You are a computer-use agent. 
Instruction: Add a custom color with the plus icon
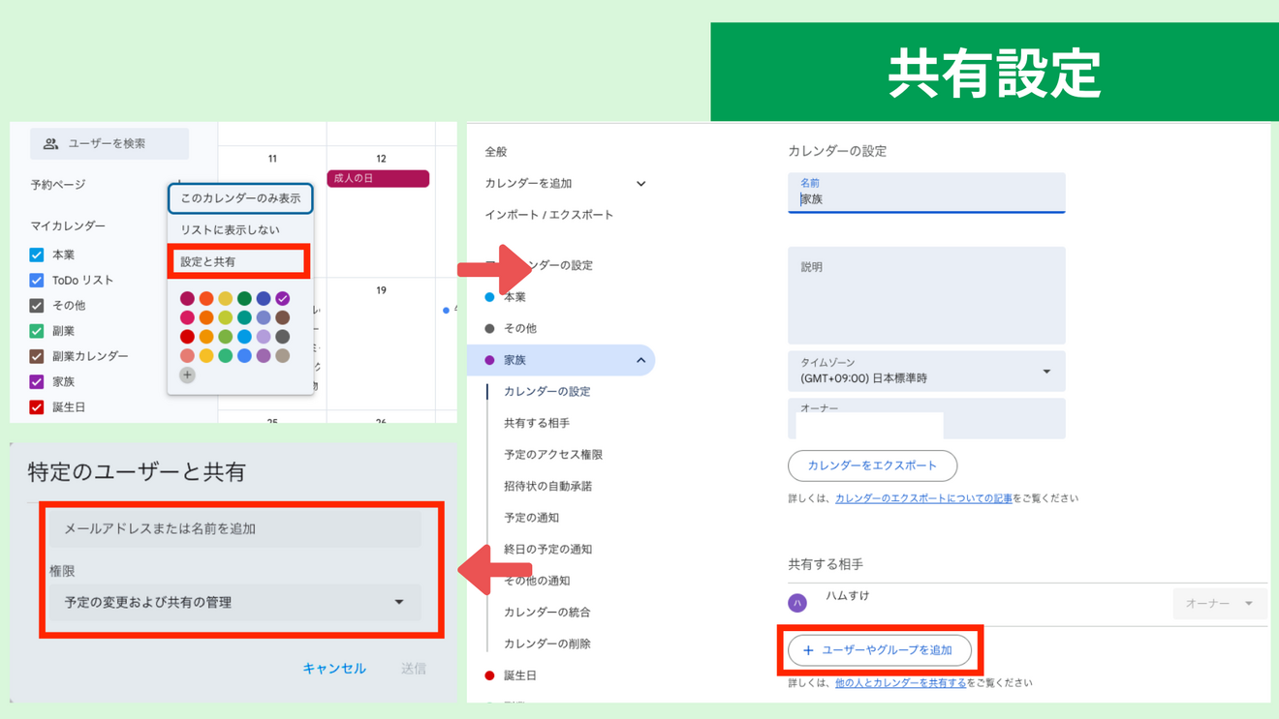pyautogui.click(x=187, y=374)
